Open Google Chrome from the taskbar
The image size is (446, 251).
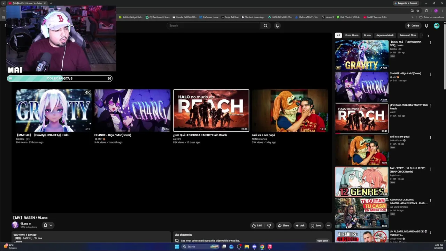(x=262, y=246)
